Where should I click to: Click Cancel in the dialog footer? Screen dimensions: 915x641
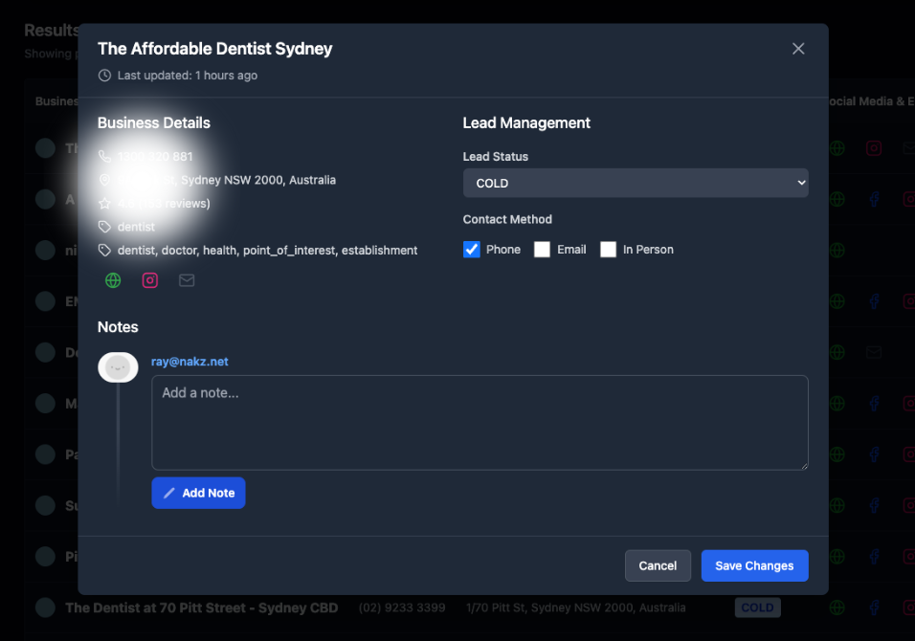658,565
